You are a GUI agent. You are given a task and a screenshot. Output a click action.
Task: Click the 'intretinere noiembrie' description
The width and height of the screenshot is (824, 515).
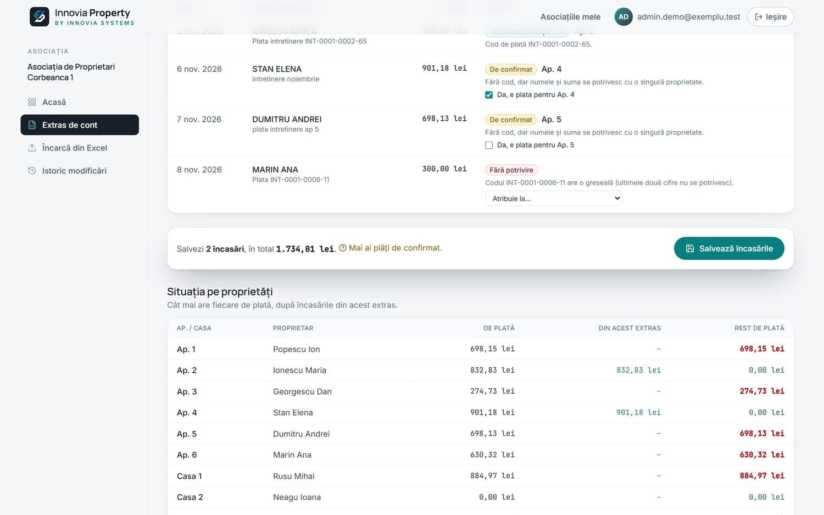click(286, 79)
